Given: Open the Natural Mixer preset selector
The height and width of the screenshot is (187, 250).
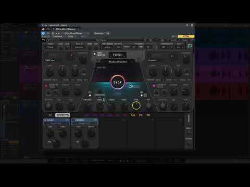Looking at the screenshot, I should coord(118,62).
